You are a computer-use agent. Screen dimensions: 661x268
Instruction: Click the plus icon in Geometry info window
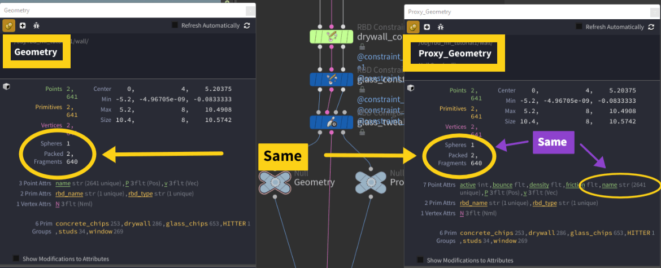tap(23, 25)
